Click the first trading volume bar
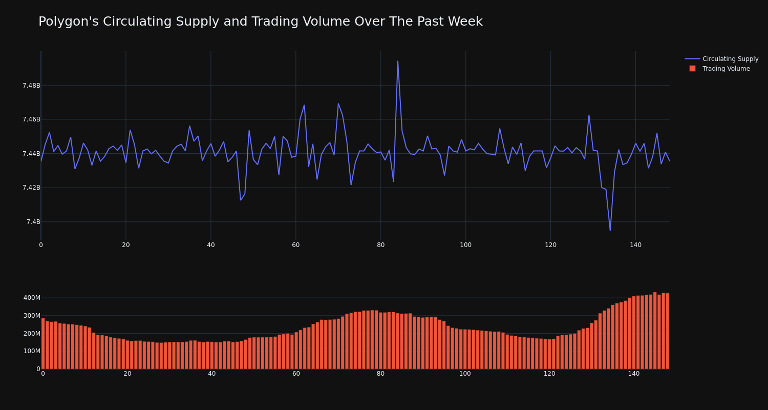 (43, 343)
